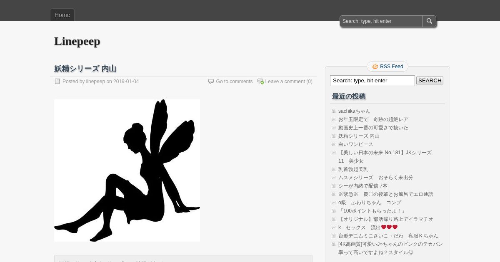Open recent post ムスメシリーズ おそらく未出分
The image size is (500, 262).
(376, 178)
